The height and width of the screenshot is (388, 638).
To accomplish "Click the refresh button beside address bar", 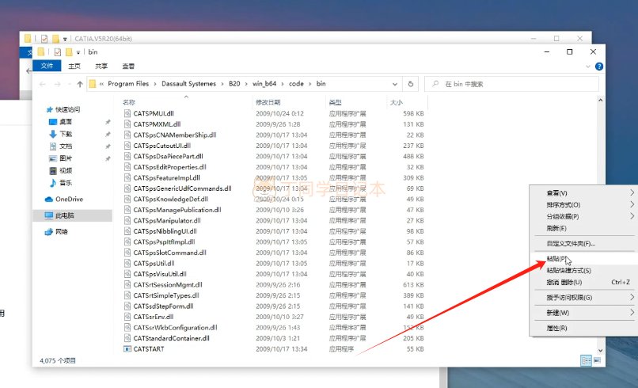I will click(410, 84).
